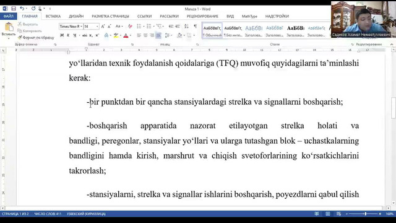
Task: Click the Paste (Вставить) clipboard icon
Action: 9,27
